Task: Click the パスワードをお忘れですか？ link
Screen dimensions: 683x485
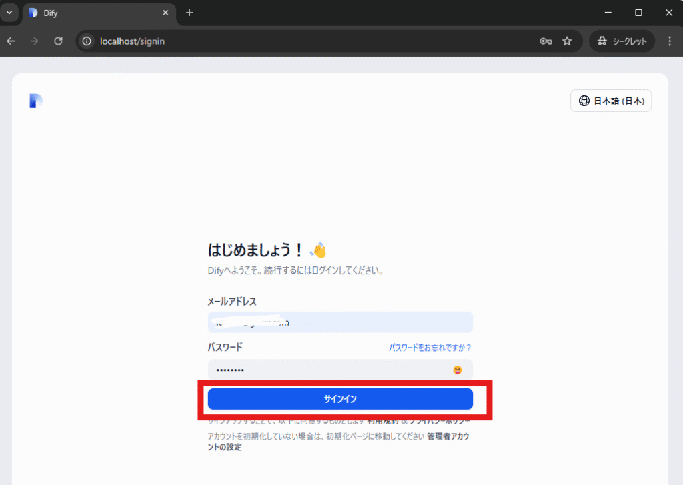Action: [x=430, y=348]
